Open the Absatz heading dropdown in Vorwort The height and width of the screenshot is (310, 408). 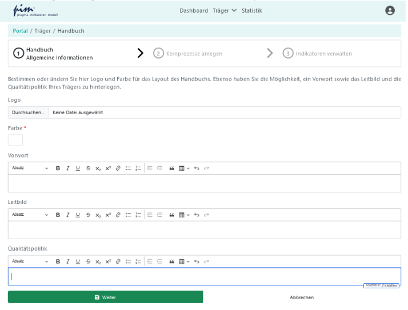(x=30, y=168)
